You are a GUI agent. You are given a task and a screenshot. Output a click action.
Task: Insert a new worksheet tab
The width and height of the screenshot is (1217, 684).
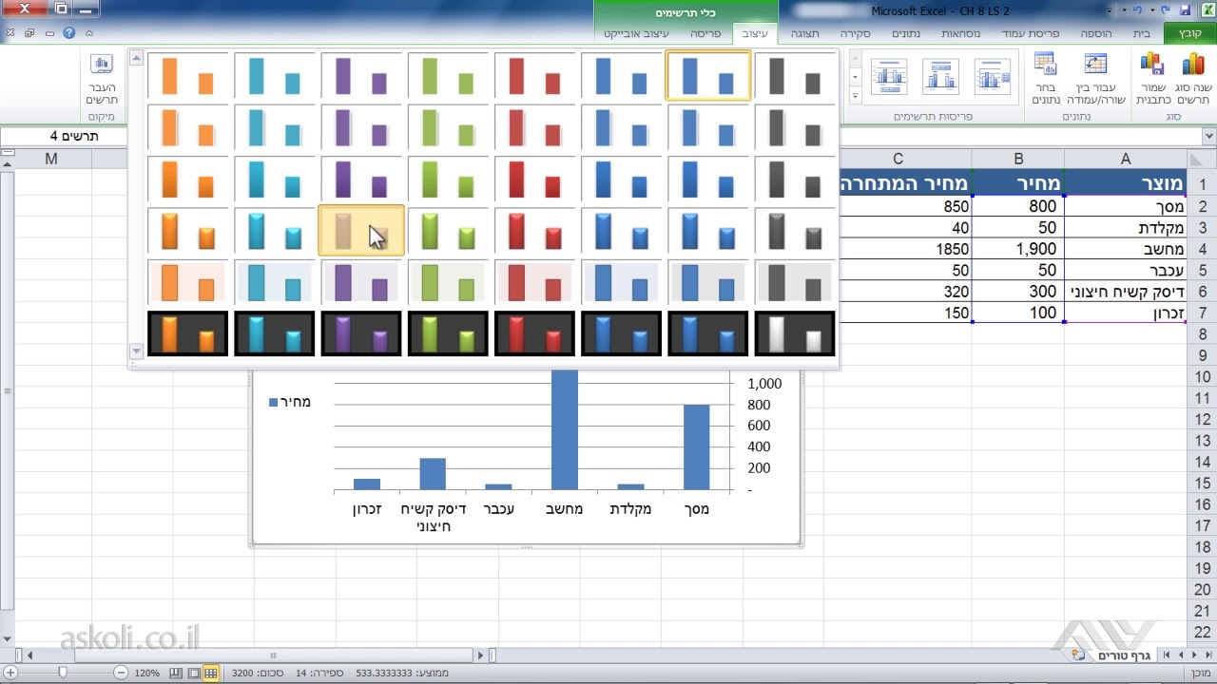1077,655
